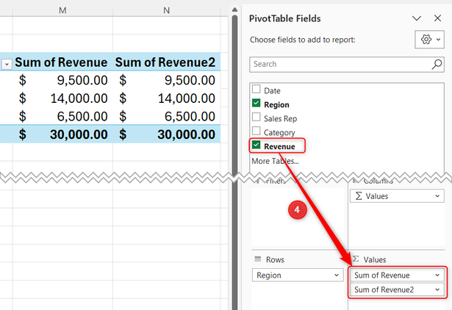Viewport: 452px width, 310px height.
Task: Select the 9,500.00 cell in column N
Action: pos(166,80)
